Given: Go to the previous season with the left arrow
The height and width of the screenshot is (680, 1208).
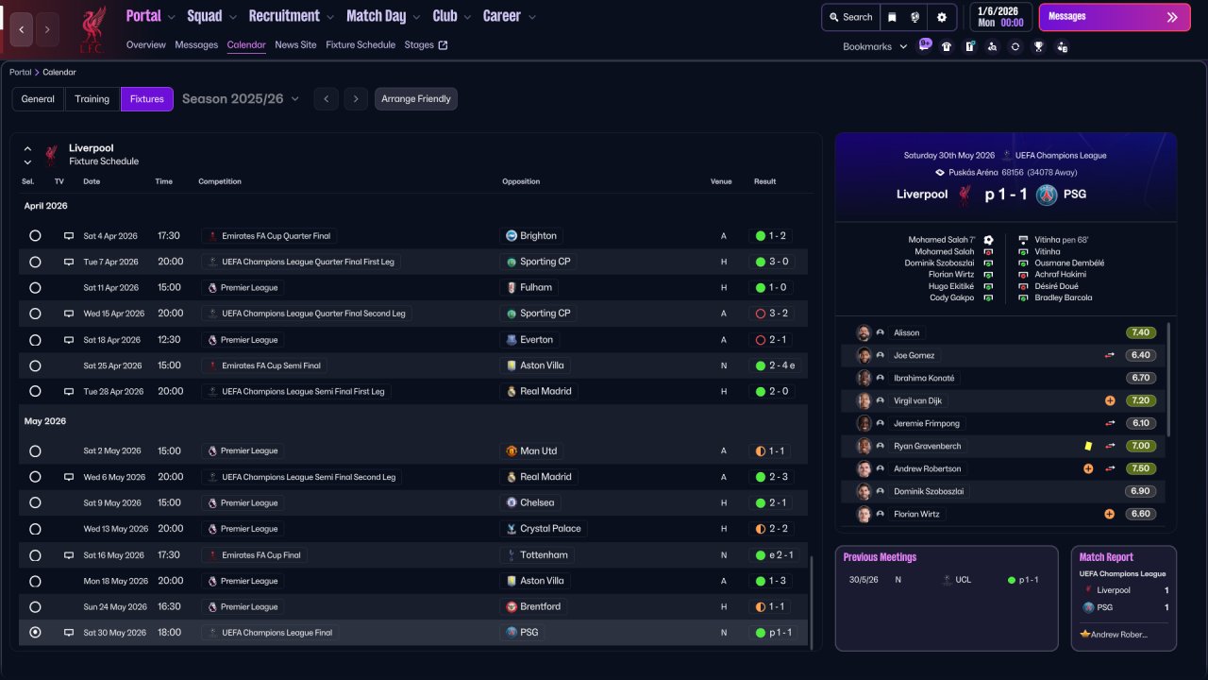Looking at the screenshot, I should (x=326, y=99).
